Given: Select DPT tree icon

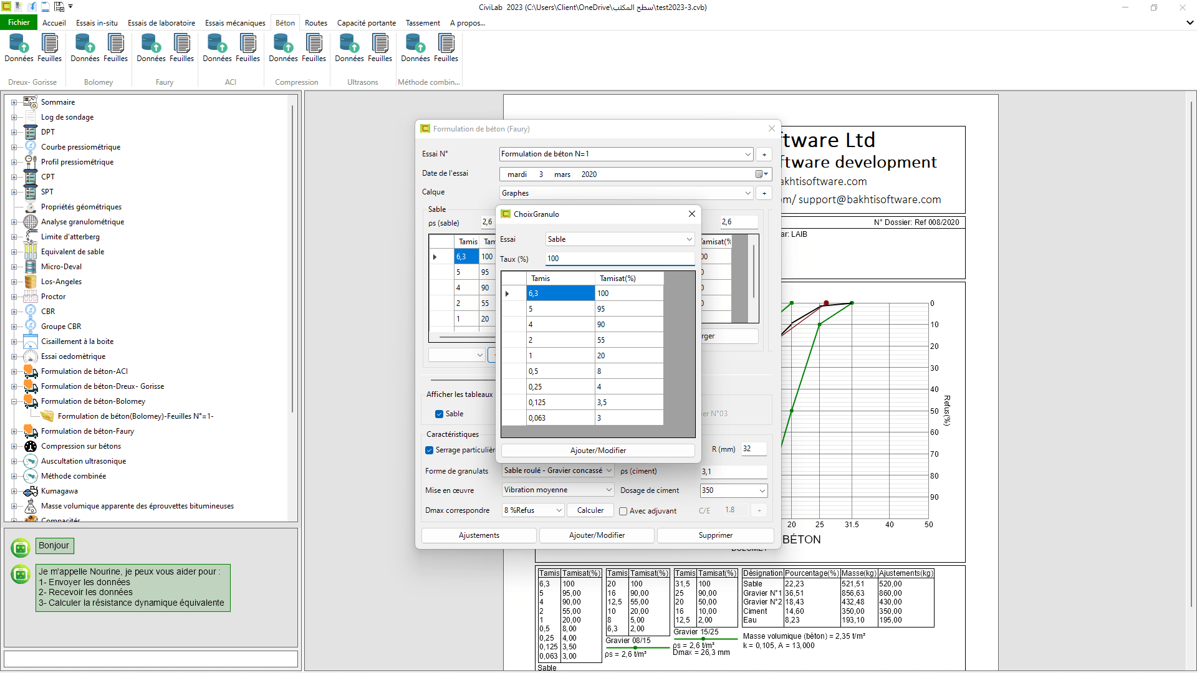Looking at the screenshot, I should 31,132.
